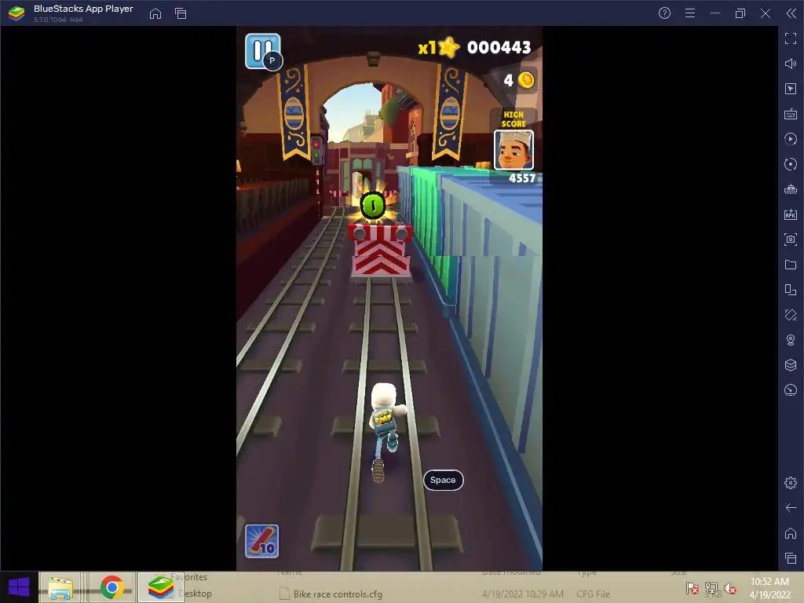This screenshot has height=603, width=804.
Task: Click the Space key control overlay
Action: 443,480
